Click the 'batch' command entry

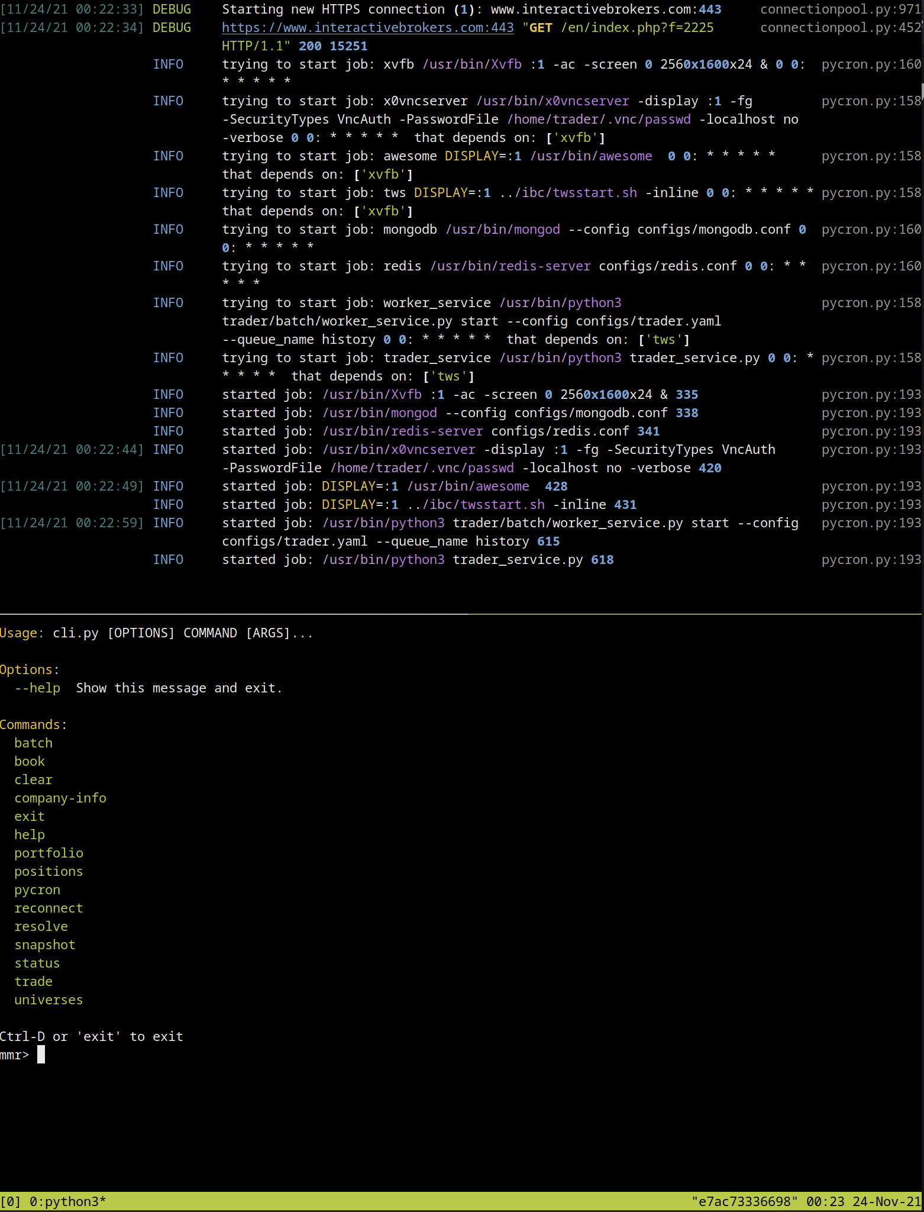34,743
